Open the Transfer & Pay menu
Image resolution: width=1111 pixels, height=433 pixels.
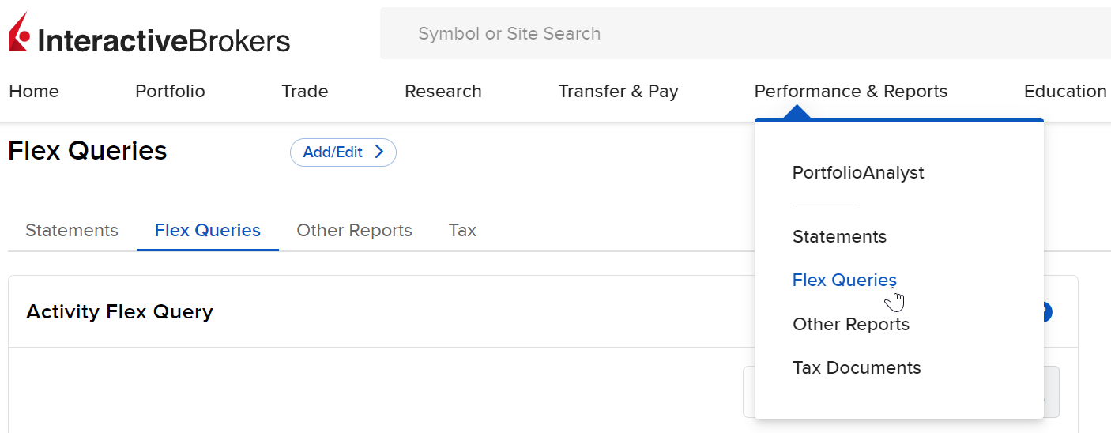point(619,92)
